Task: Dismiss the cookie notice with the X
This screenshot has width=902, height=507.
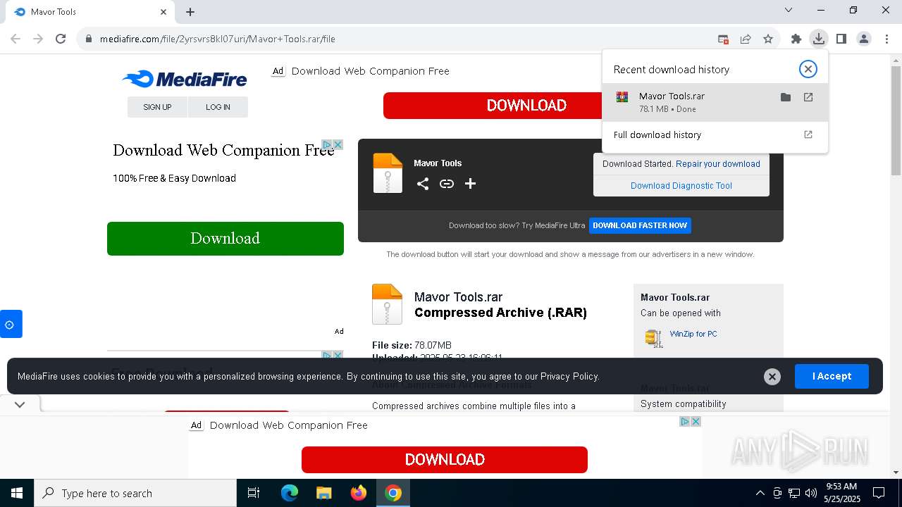Action: [772, 377]
